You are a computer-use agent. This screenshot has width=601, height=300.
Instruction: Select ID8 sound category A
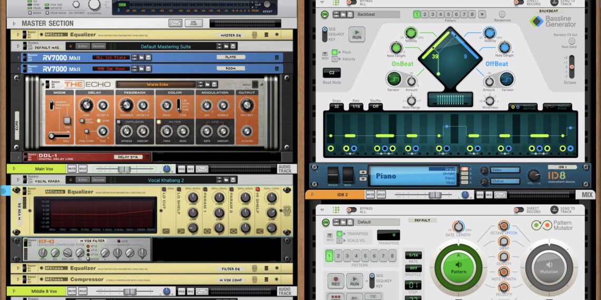(466, 169)
